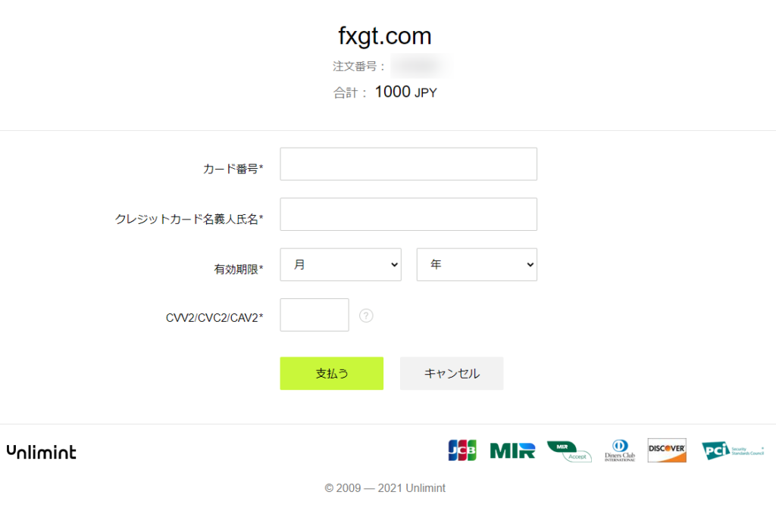Click the 支払う pay button

pyautogui.click(x=332, y=373)
